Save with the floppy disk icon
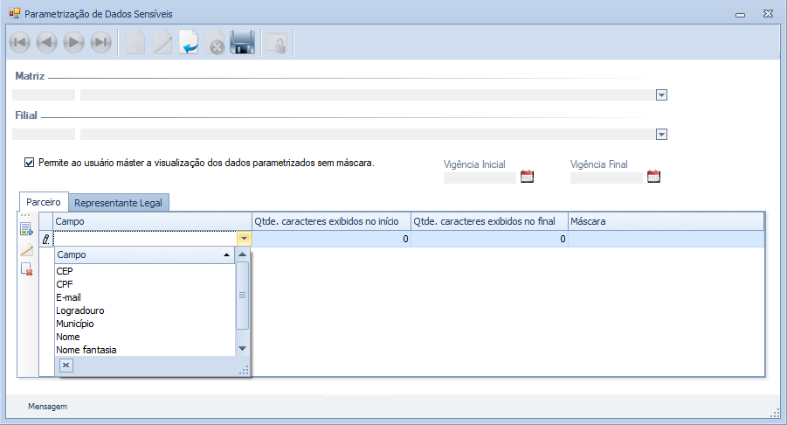 point(242,42)
